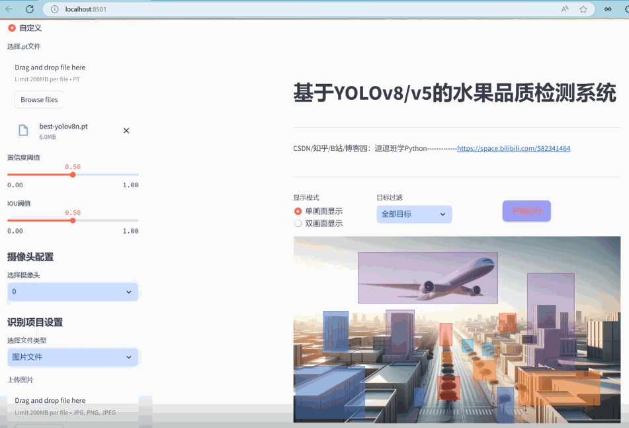Select the 单画面显示 display mode

298,211
